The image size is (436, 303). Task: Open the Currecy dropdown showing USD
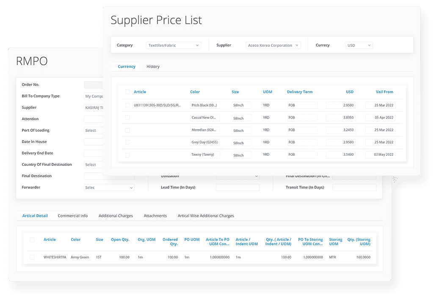pyautogui.click(x=359, y=45)
